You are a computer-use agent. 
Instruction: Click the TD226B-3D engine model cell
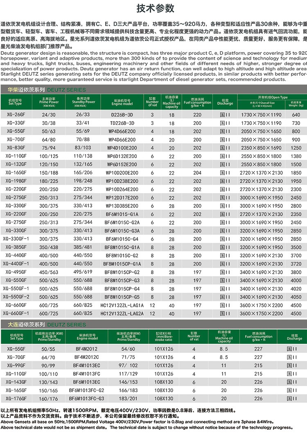(x=122, y=123)
